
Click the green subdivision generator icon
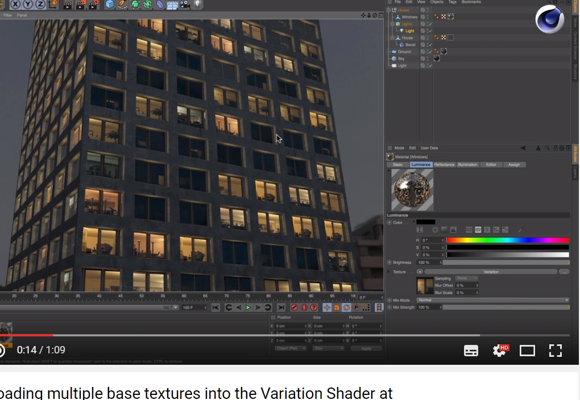click(x=135, y=5)
